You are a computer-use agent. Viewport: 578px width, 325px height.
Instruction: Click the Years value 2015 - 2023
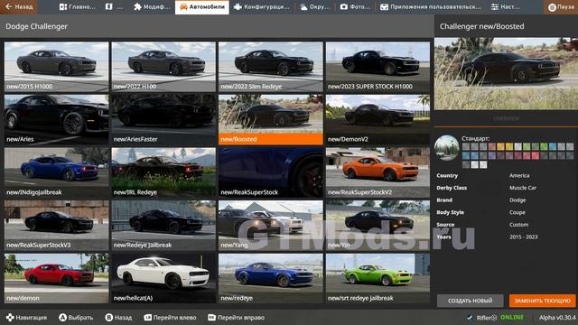pos(524,237)
